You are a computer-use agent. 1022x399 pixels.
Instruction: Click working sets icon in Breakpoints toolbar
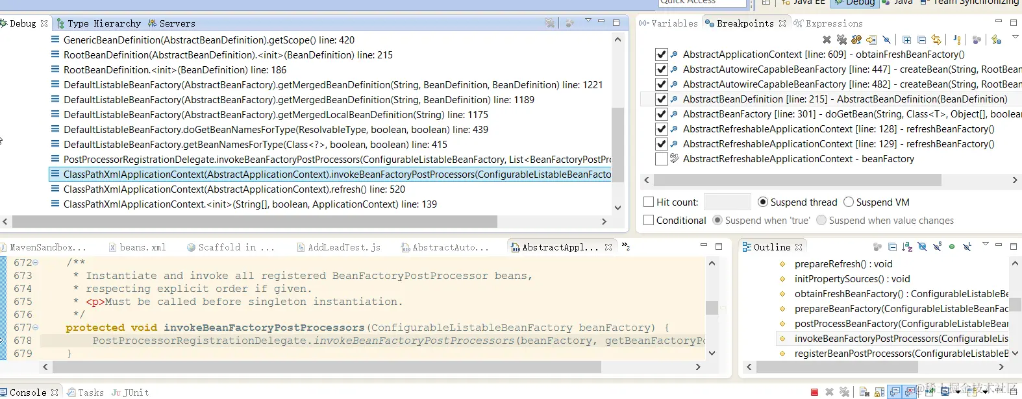[977, 40]
